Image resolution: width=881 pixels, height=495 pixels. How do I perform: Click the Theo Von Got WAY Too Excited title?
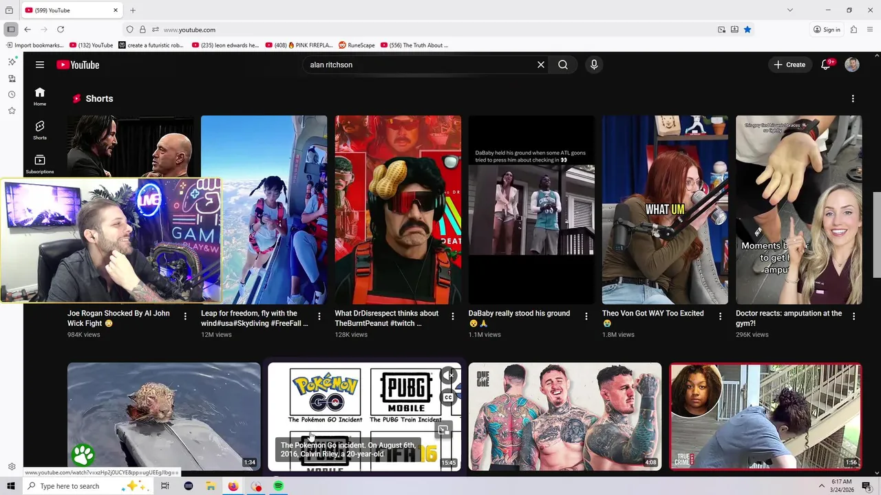click(x=653, y=318)
